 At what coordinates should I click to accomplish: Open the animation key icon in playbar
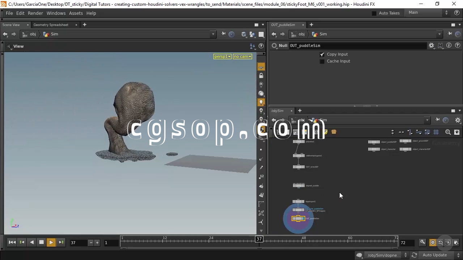(422, 242)
